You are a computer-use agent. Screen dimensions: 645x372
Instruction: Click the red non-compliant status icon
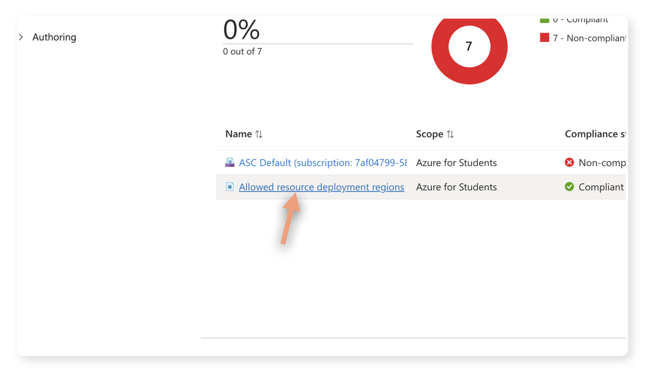[x=570, y=162]
